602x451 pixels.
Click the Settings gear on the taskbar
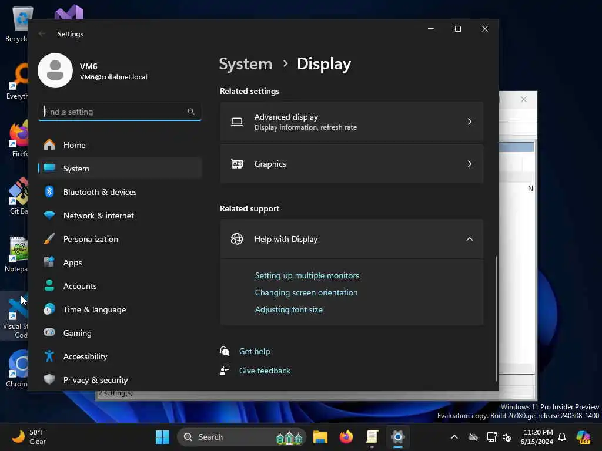(398, 437)
